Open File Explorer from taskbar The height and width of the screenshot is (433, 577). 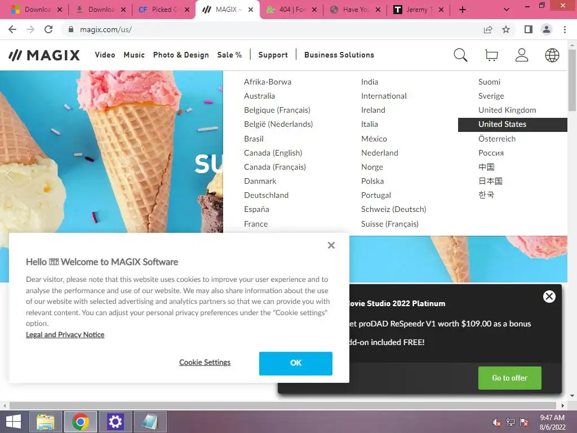[45, 422]
